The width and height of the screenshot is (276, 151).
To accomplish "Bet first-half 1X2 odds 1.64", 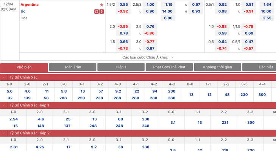I will pos(267,5).
